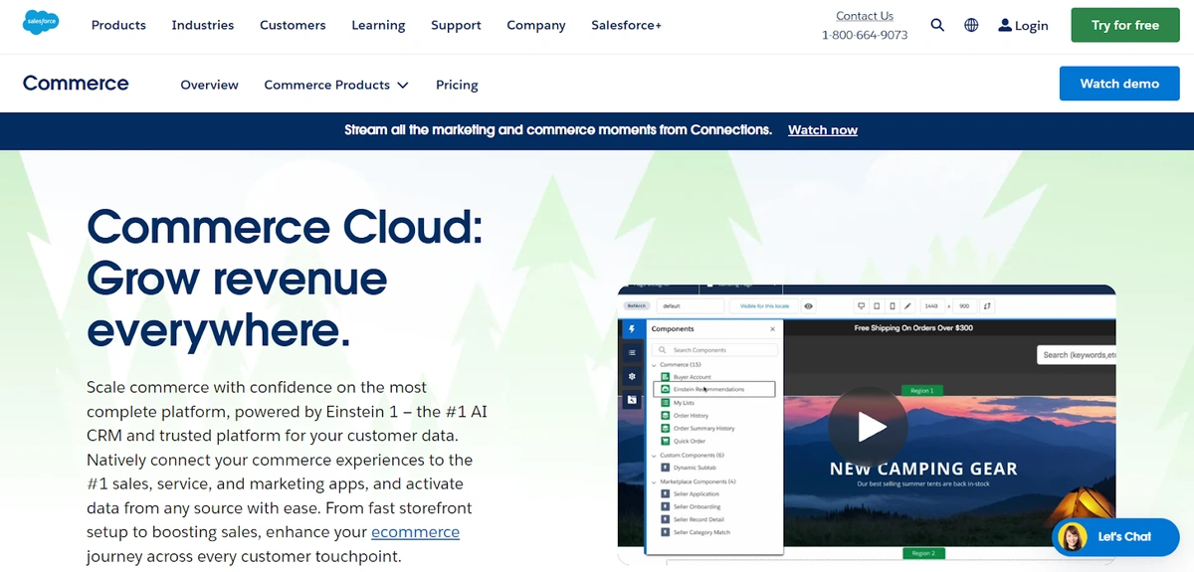Select the phone preview icon
The image size is (1194, 572).
tap(893, 306)
